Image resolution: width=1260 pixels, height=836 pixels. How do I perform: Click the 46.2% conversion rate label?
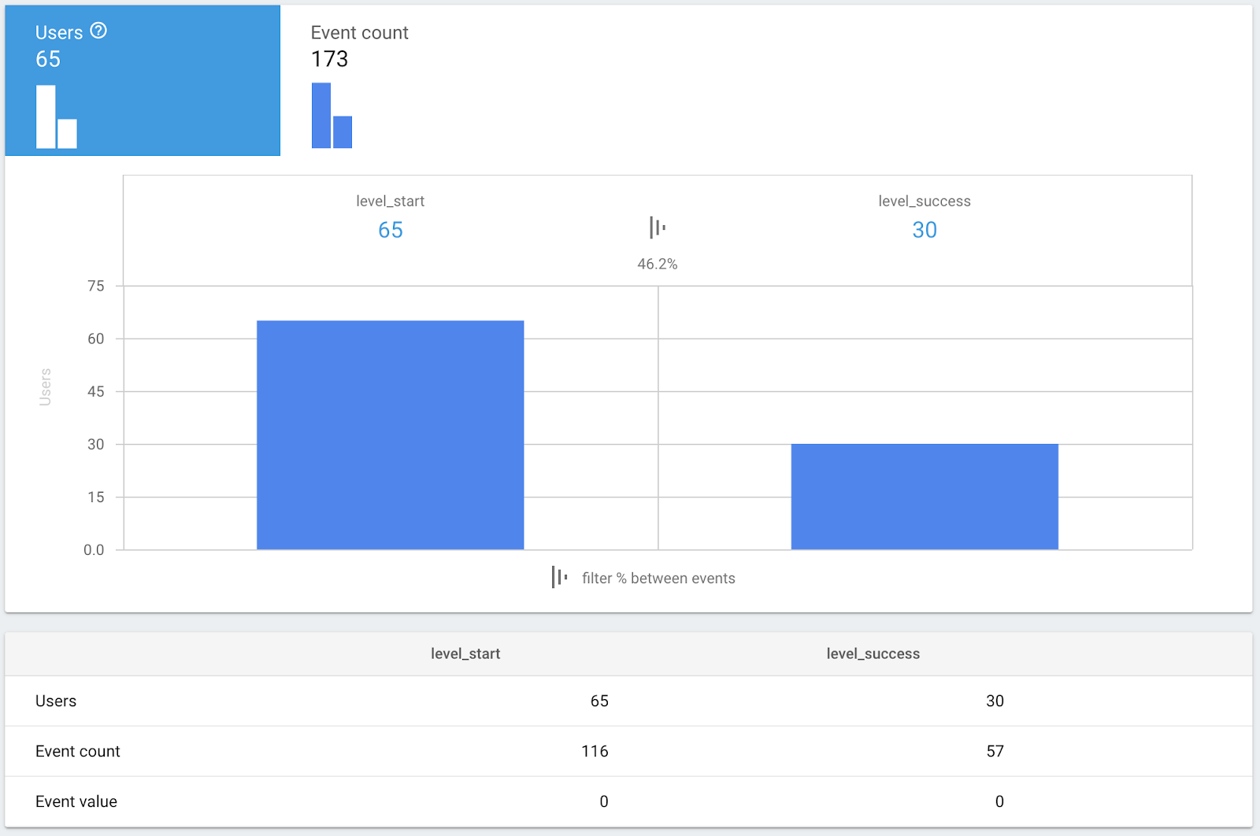658,264
